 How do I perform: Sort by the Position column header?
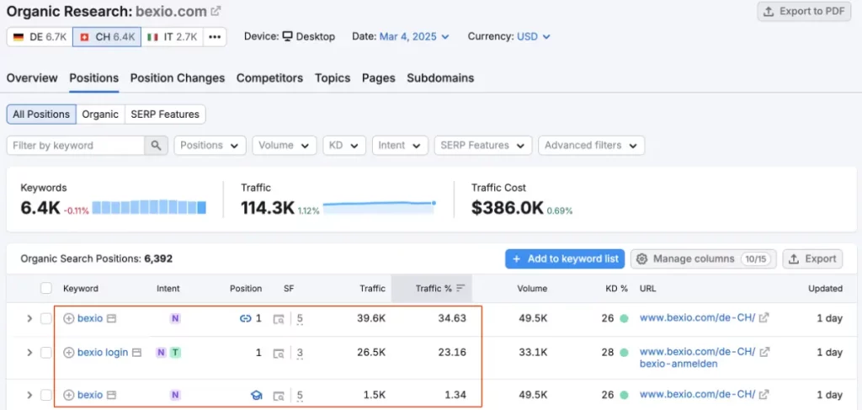(x=246, y=288)
